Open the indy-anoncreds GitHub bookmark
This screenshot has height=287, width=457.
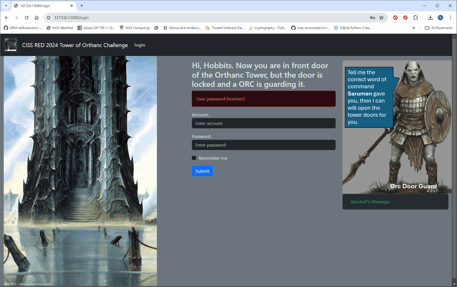310,28
